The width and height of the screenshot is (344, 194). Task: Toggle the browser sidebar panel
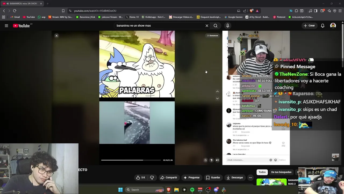coord(316,11)
